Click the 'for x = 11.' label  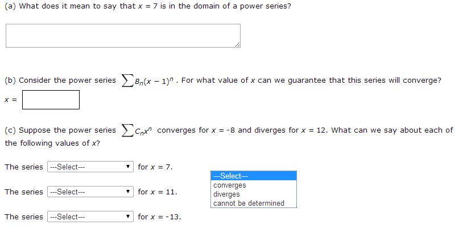coord(158,192)
